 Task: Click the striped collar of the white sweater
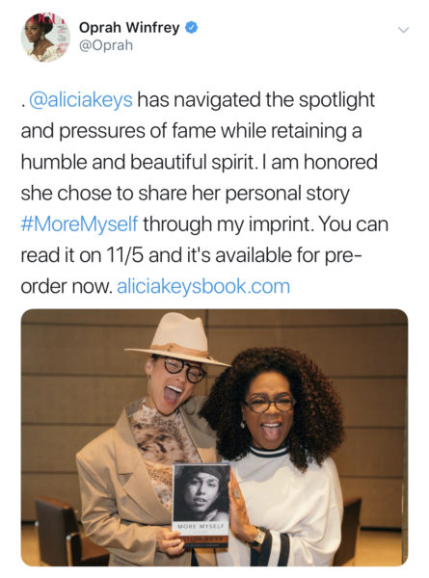268,452
